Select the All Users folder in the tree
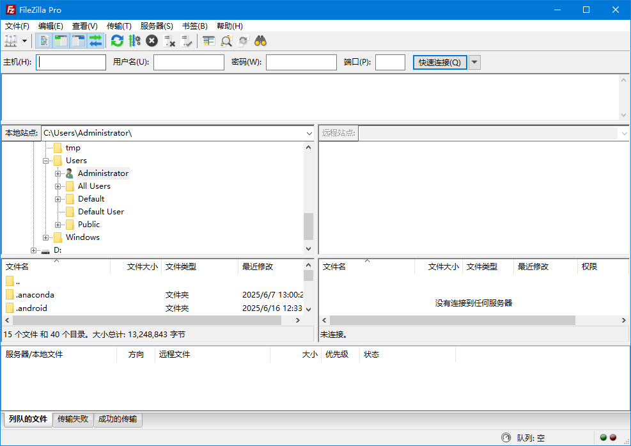The width and height of the screenshot is (631, 446). [94, 186]
